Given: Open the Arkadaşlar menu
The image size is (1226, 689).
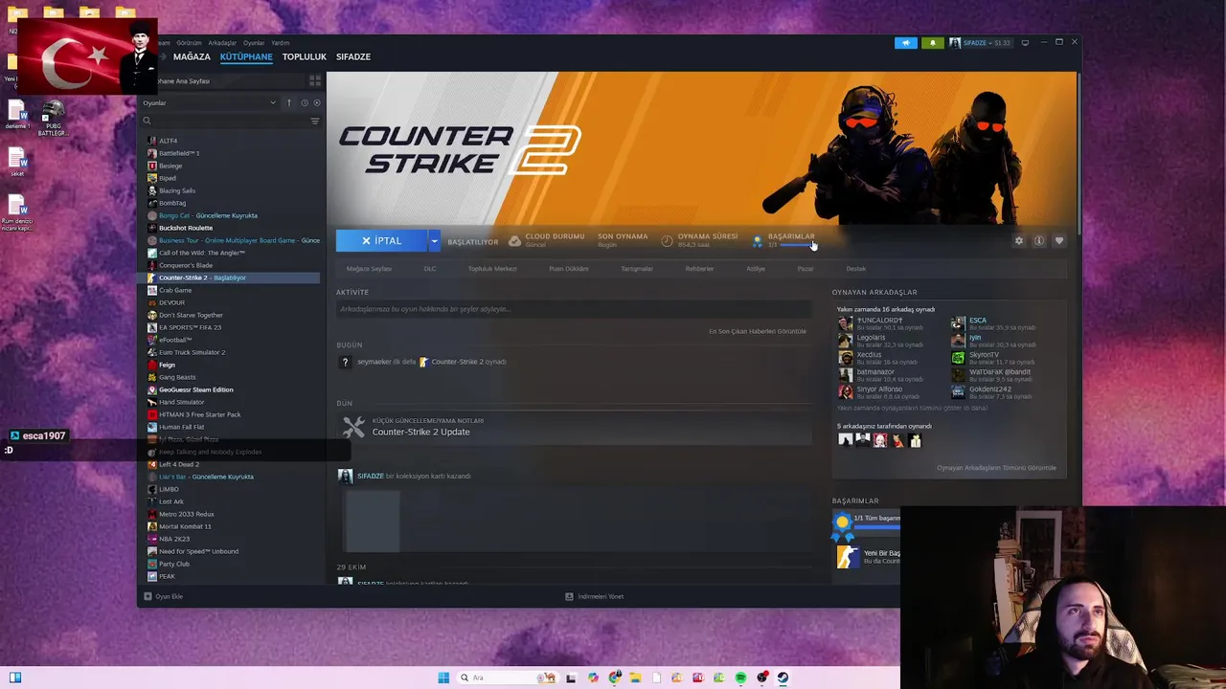Looking at the screenshot, I should [222, 43].
